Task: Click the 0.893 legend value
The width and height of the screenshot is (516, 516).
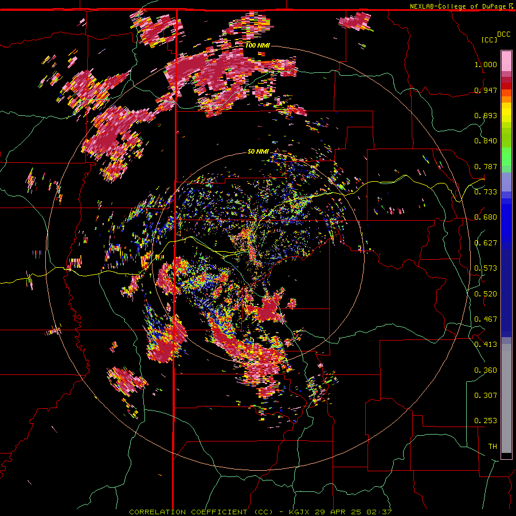Action: [x=486, y=115]
